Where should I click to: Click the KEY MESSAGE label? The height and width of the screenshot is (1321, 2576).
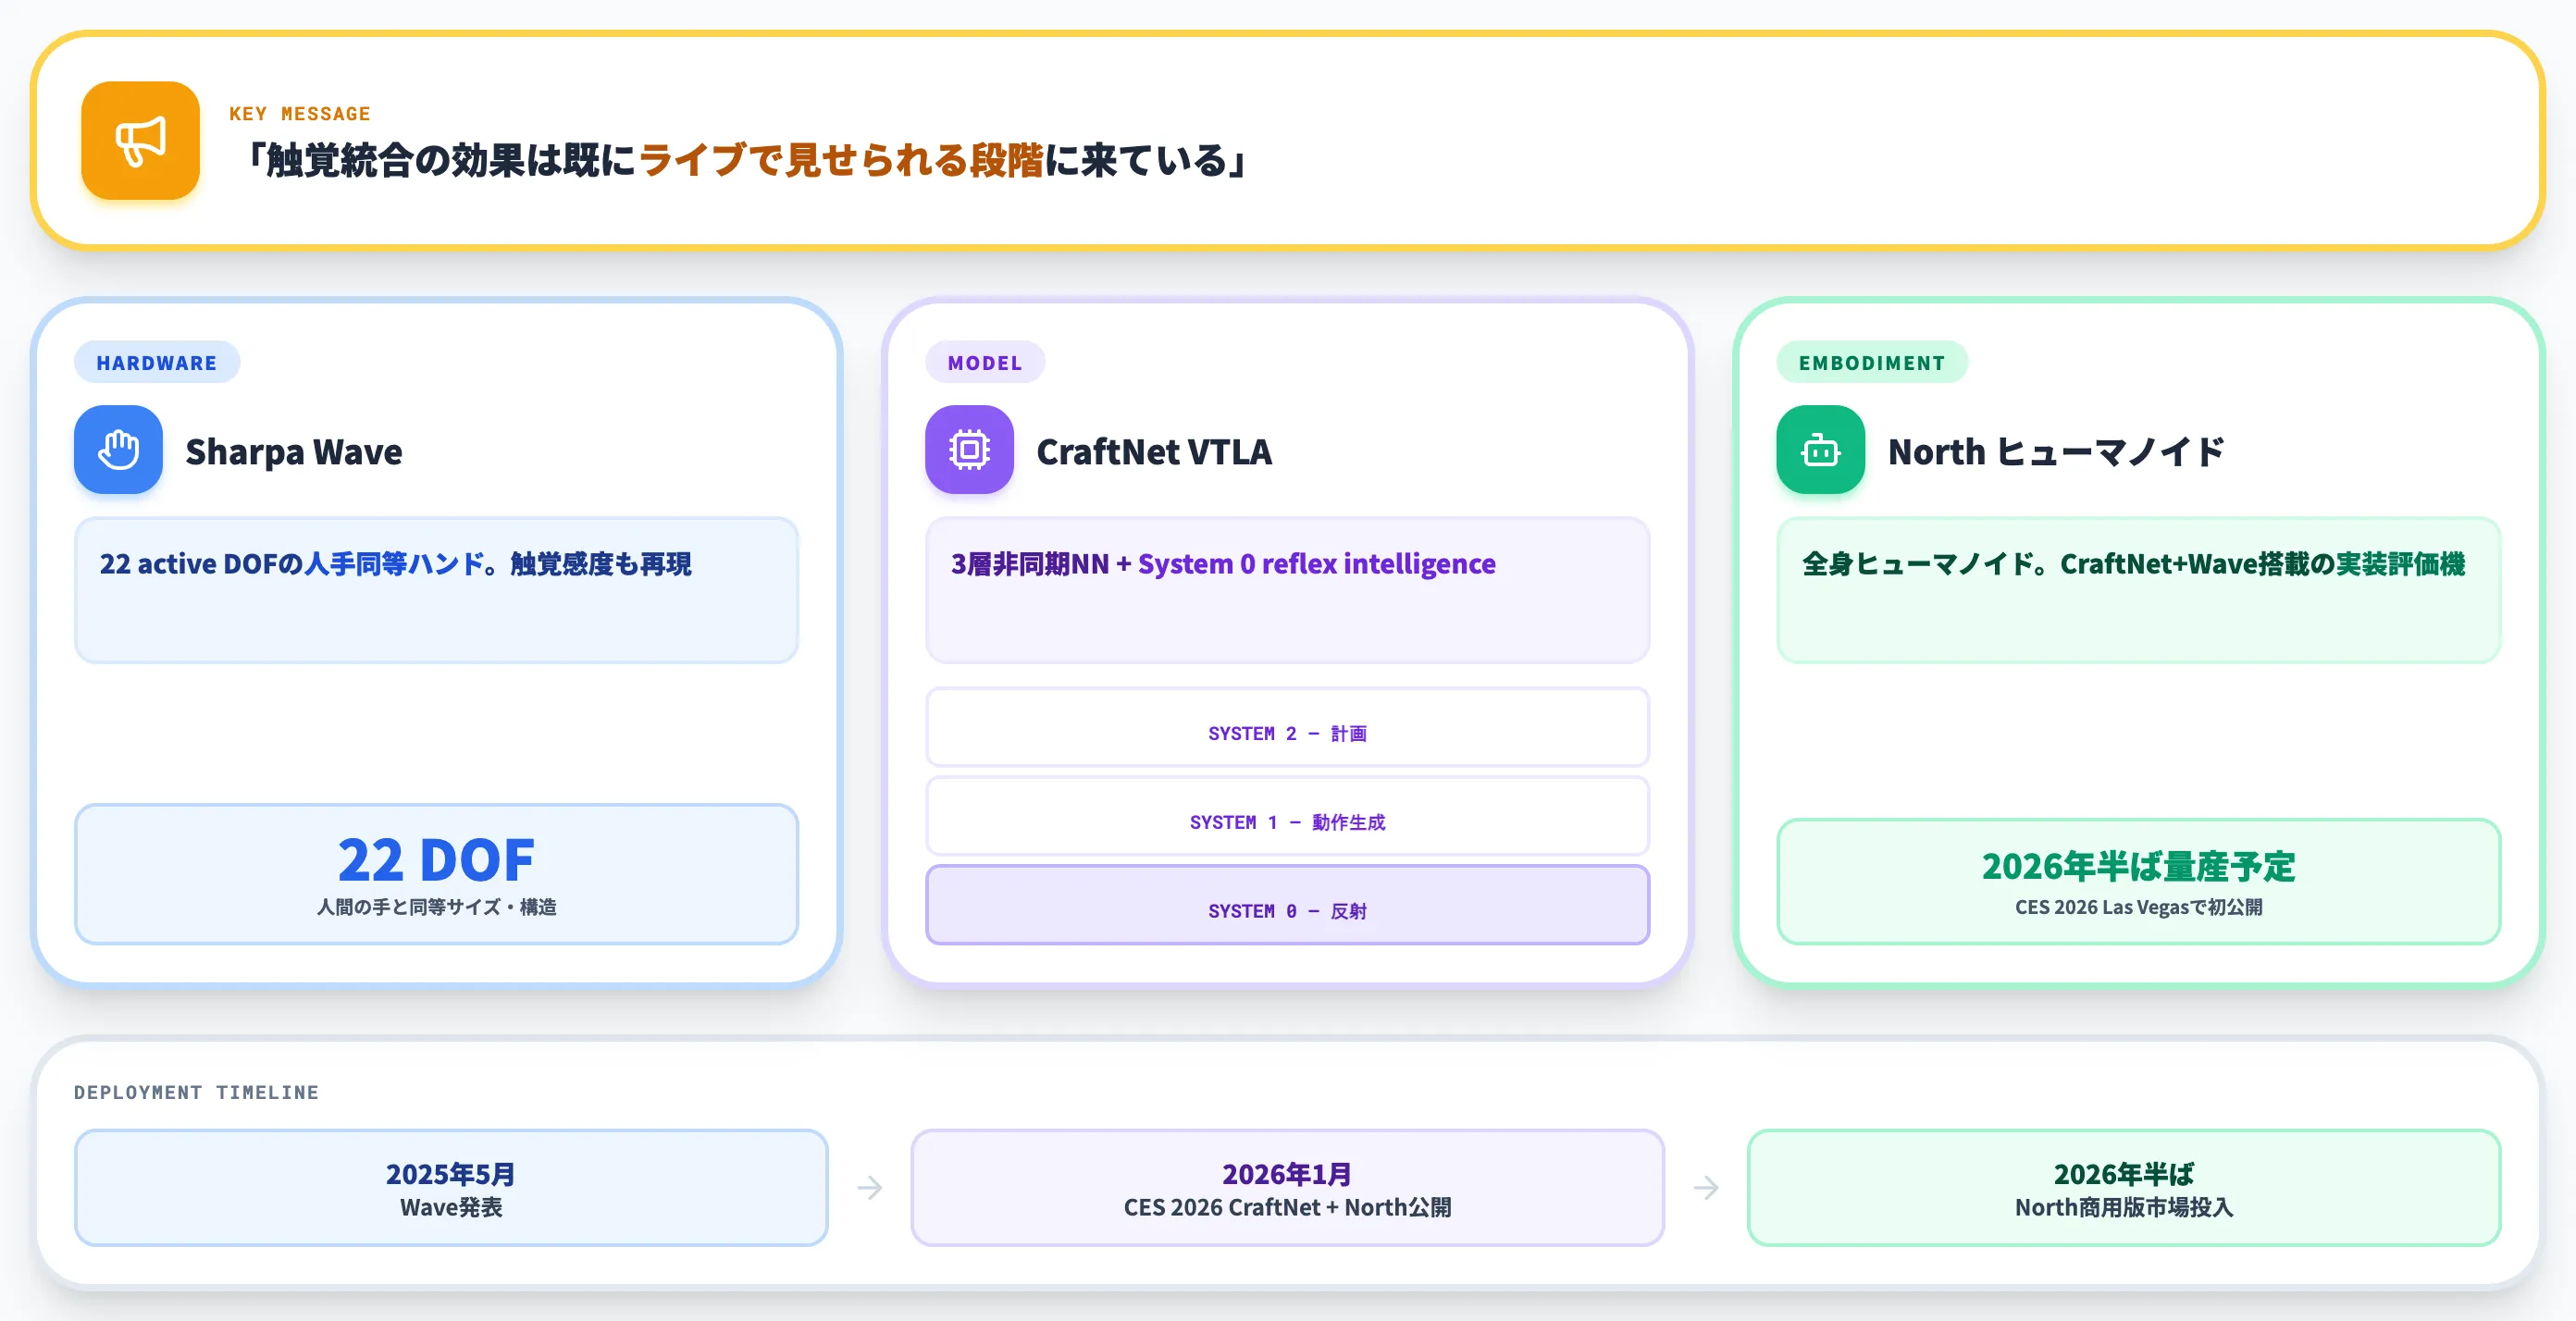point(300,113)
